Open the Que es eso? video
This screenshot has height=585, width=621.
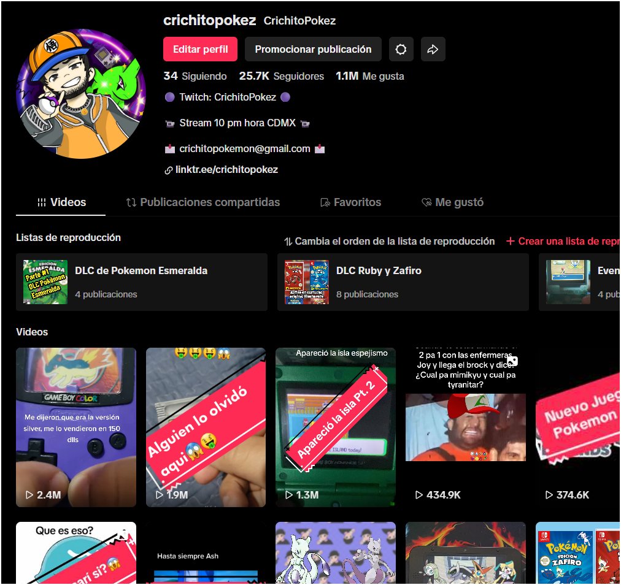tap(76, 552)
